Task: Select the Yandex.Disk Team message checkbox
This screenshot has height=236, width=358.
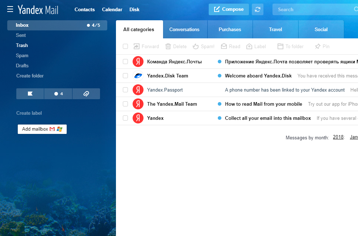Action: (125, 76)
